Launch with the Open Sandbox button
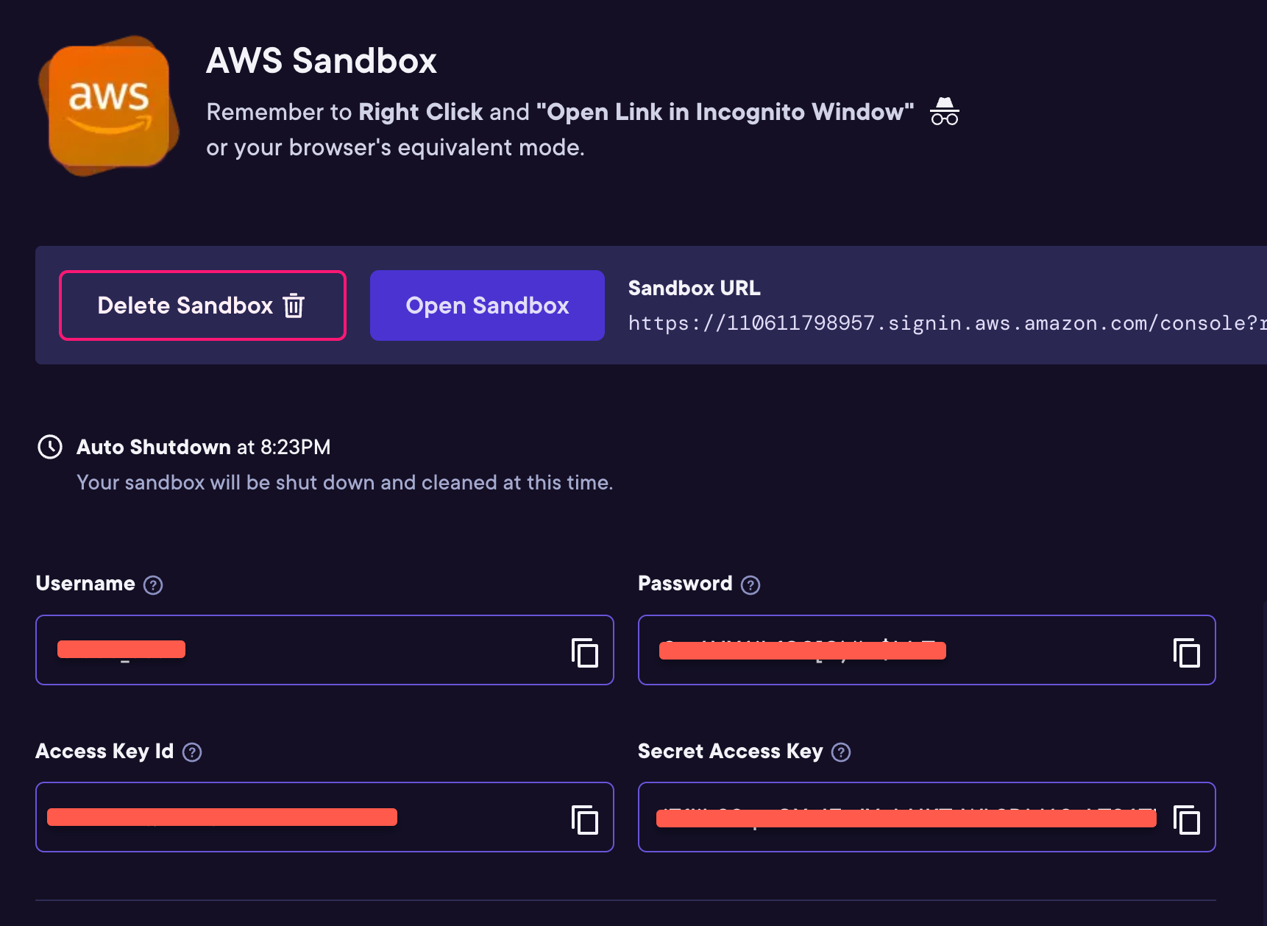1267x926 pixels. tap(487, 305)
